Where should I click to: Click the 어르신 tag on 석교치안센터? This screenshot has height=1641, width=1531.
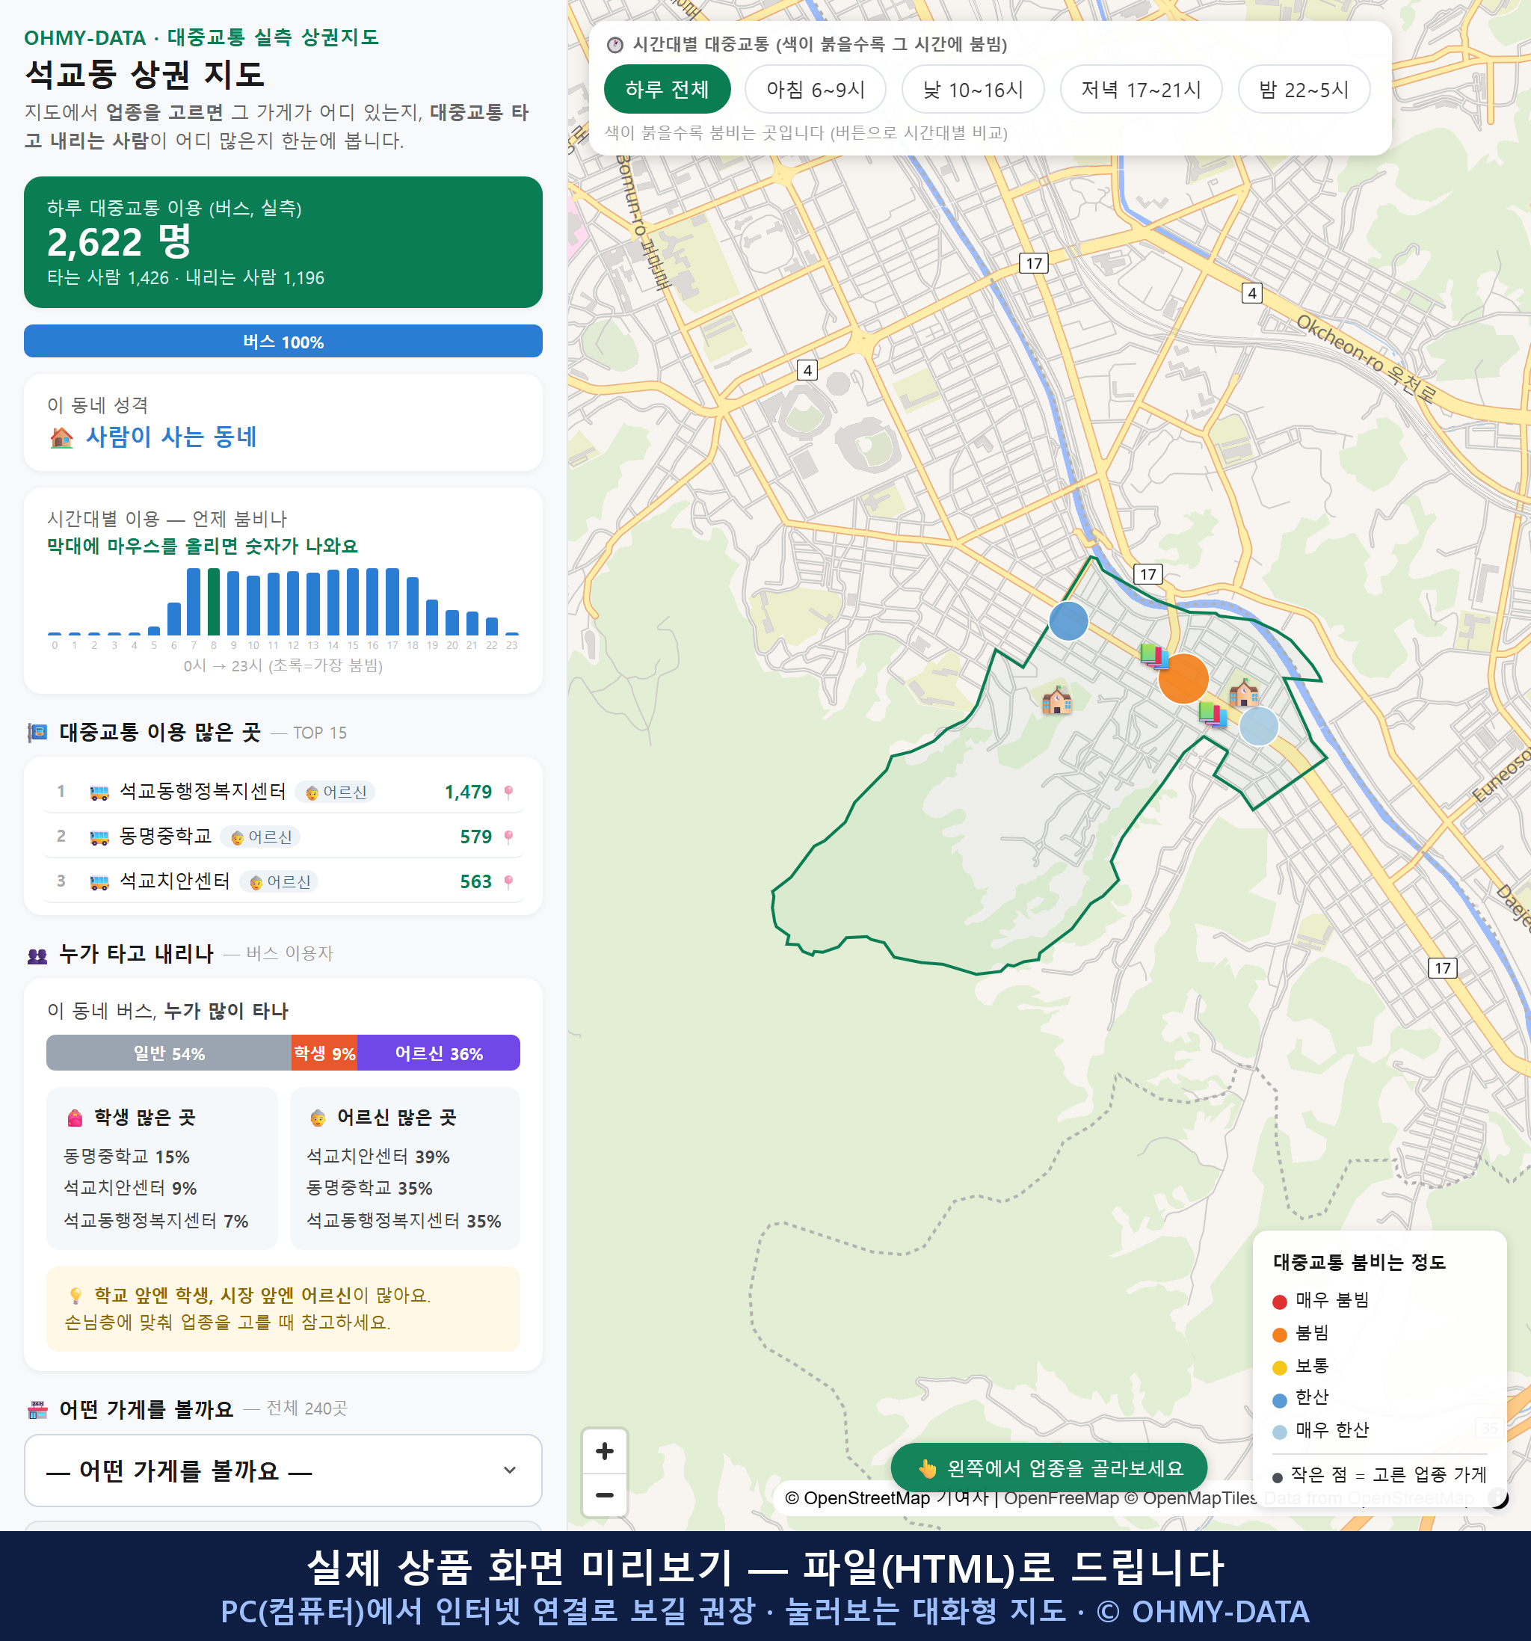279,881
